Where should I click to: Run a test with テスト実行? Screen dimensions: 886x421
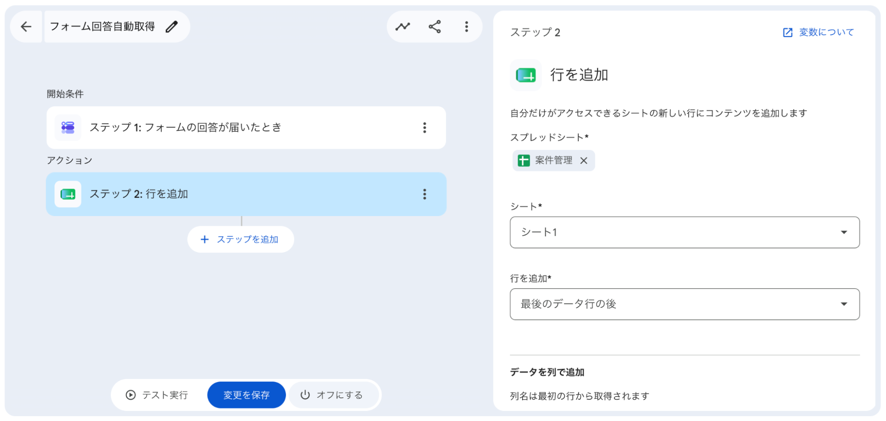coord(157,395)
